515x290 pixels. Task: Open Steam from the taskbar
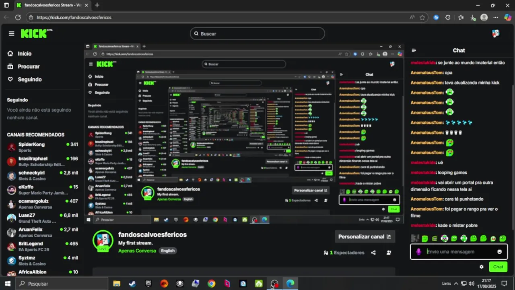(x=132, y=284)
